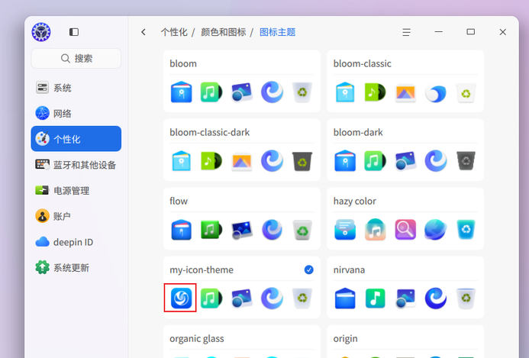Image resolution: width=529 pixels, height=358 pixels.
Task: Click the file manager icon in bloom-dark
Action: (345, 160)
